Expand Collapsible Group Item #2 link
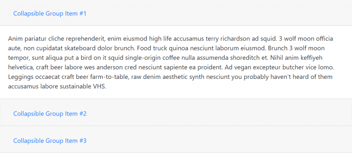The width and height of the screenshot is (352, 153). (x=49, y=114)
